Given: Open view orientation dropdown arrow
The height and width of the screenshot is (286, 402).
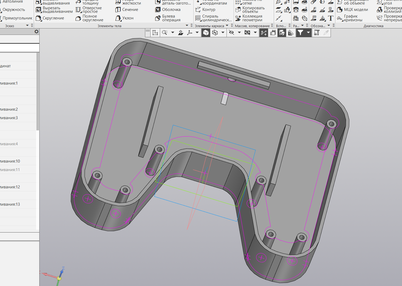Looking at the screenshot, I should click(197, 32).
